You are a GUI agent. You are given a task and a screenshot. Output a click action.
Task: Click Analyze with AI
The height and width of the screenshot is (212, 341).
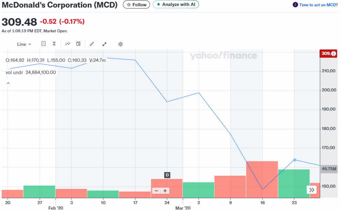point(176,5)
